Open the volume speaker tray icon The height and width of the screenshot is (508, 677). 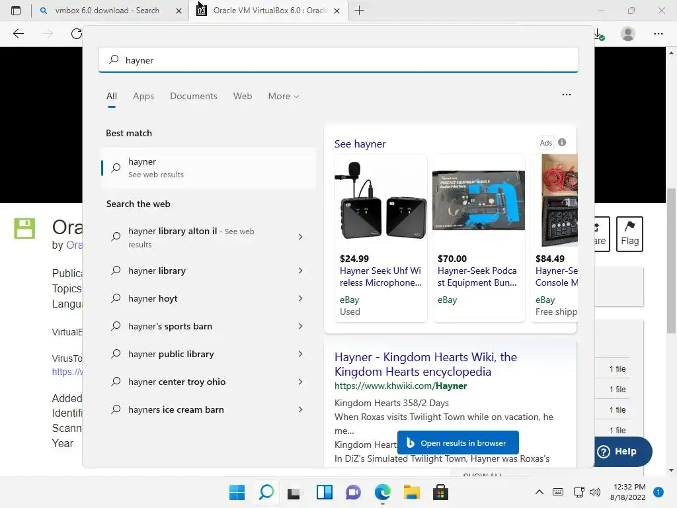595,492
